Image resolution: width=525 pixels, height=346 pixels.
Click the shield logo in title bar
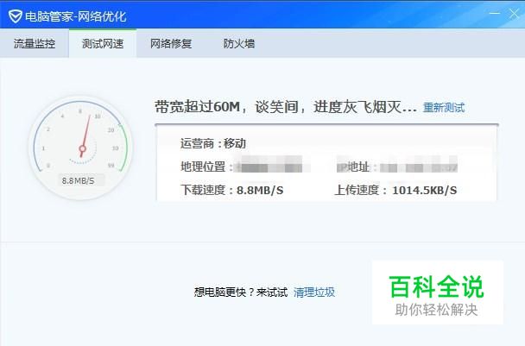pyautogui.click(x=15, y=16)
